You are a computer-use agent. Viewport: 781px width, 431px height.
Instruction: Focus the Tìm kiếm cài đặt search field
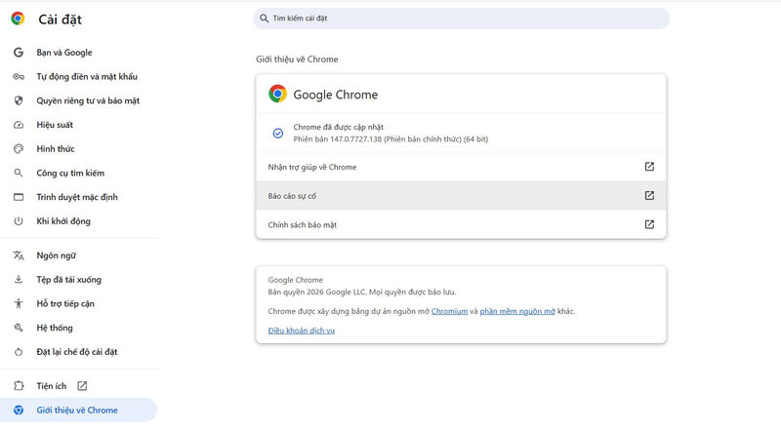click(x=461, y=19)
